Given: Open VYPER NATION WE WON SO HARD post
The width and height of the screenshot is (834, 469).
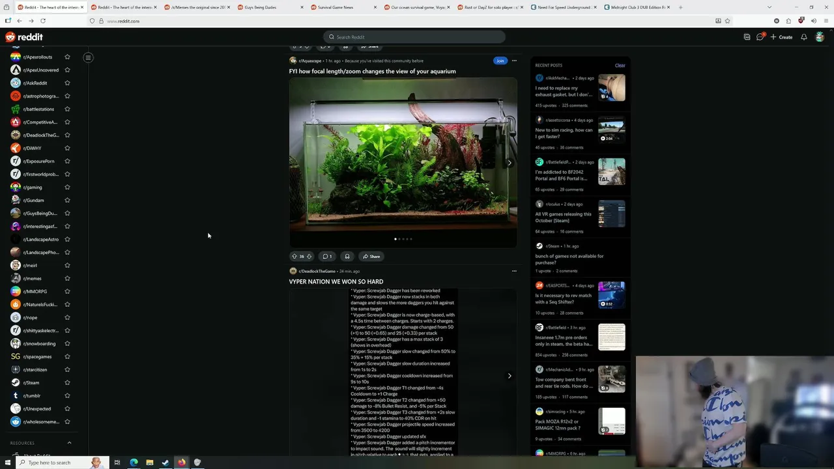Looking at the screenshot, I should [x=336, y=281].
